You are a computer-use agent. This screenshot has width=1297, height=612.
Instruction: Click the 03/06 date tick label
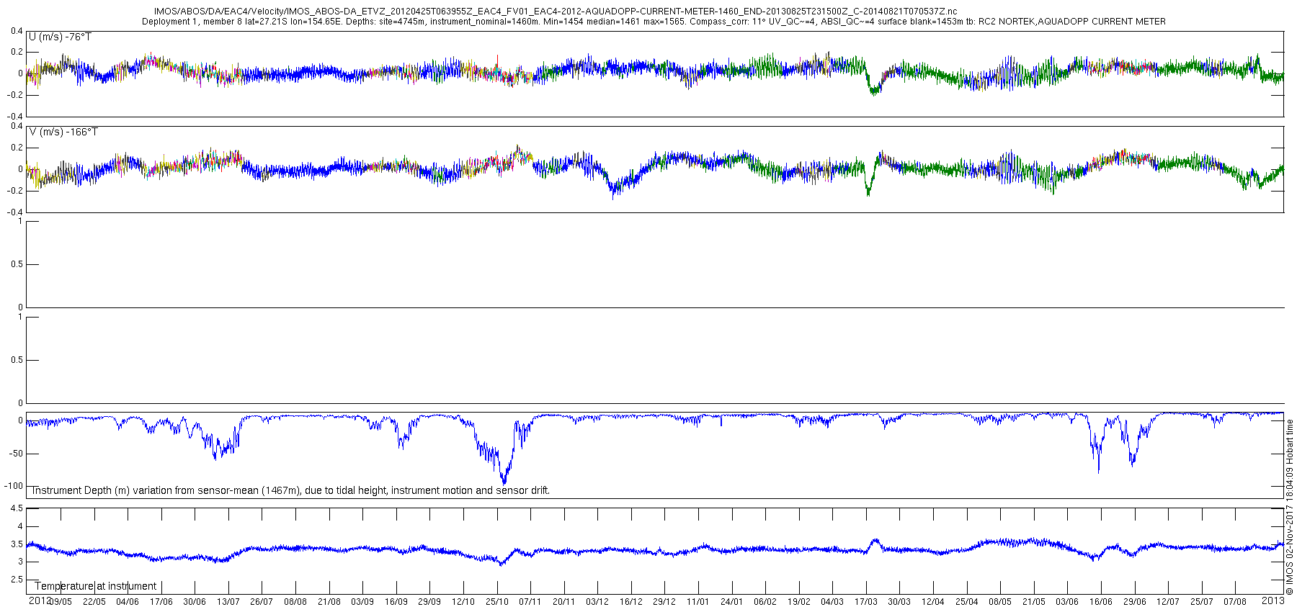1067,602
